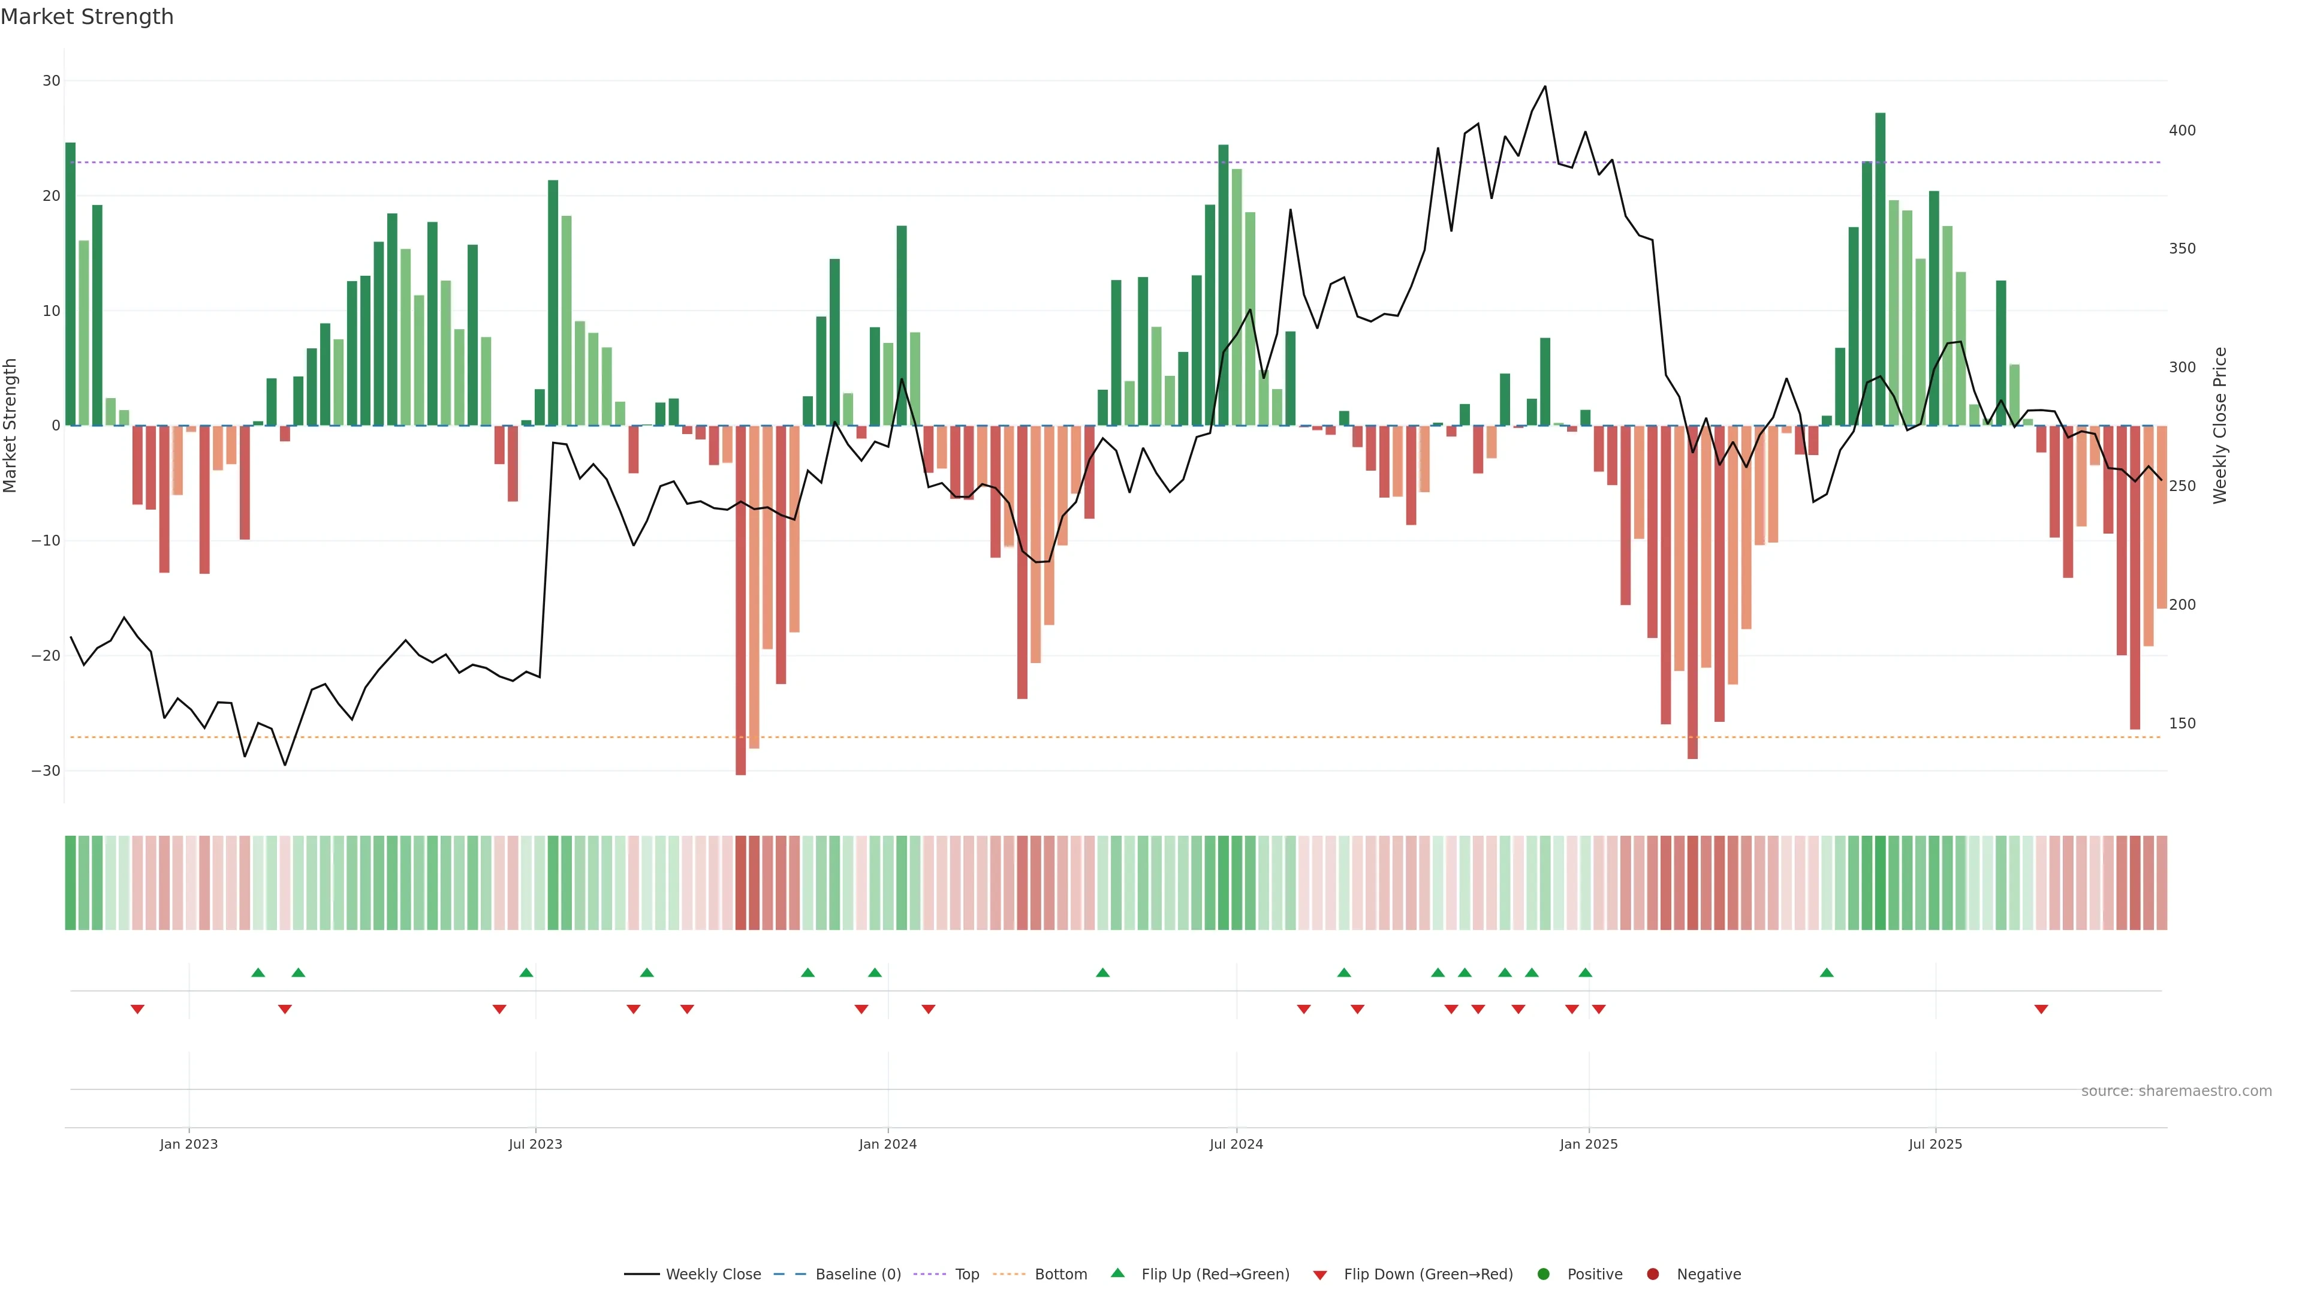The image size is (2302, 1295).
Task: Click the first Flip Down marker before Jan 2023
Action: [x=138, y=1009]
